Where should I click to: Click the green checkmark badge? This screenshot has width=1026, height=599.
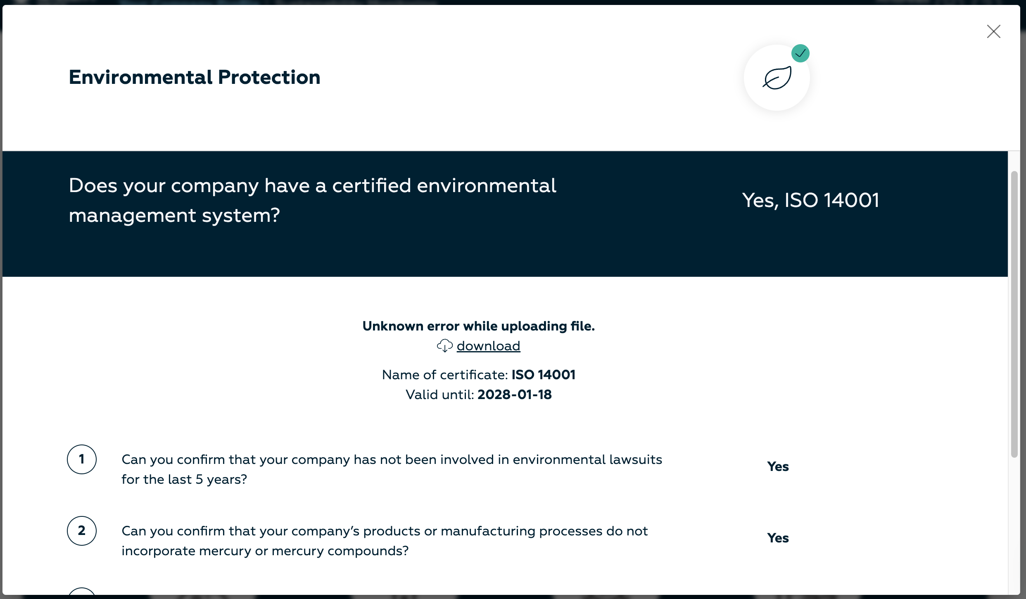pyautogui.click(x=800, y=53)
